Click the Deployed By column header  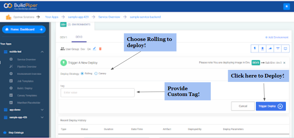[x=195, y=129]
